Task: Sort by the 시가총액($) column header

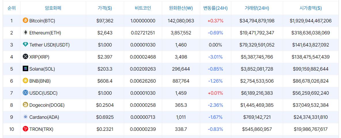Action: [310, 8]
